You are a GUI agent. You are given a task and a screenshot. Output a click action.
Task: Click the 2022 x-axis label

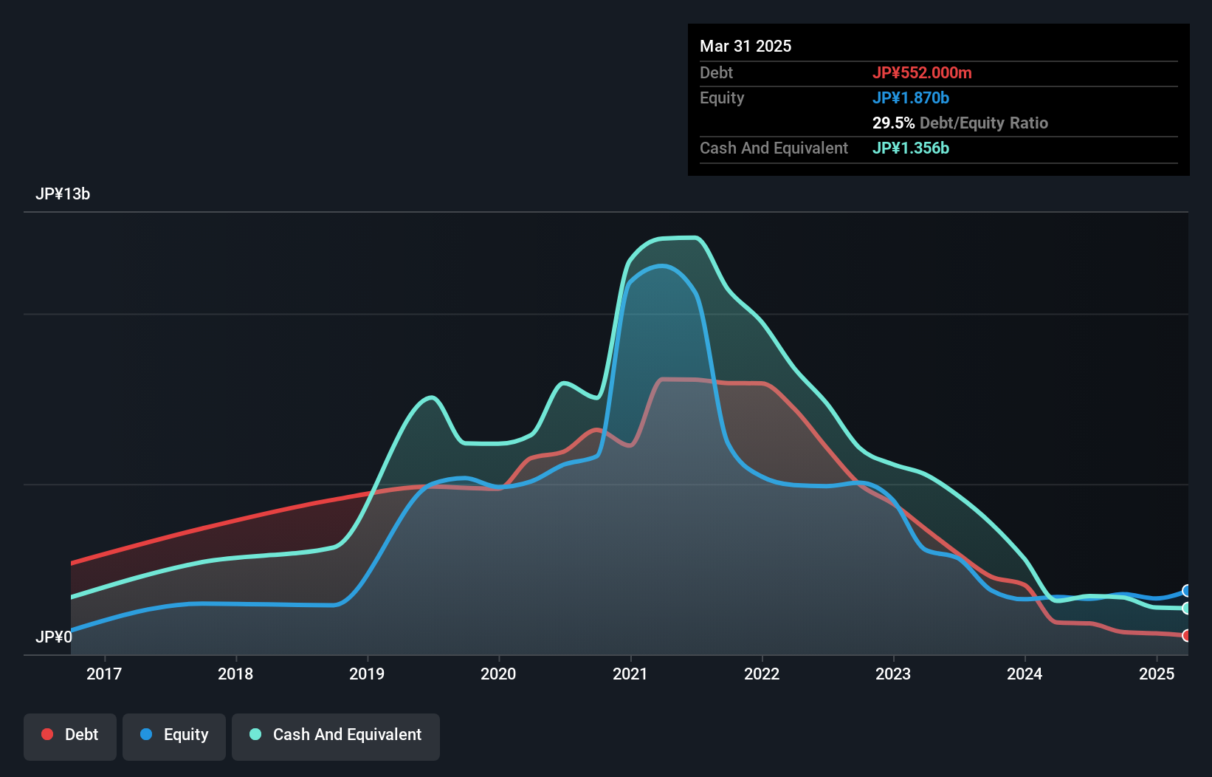[762, 674]
